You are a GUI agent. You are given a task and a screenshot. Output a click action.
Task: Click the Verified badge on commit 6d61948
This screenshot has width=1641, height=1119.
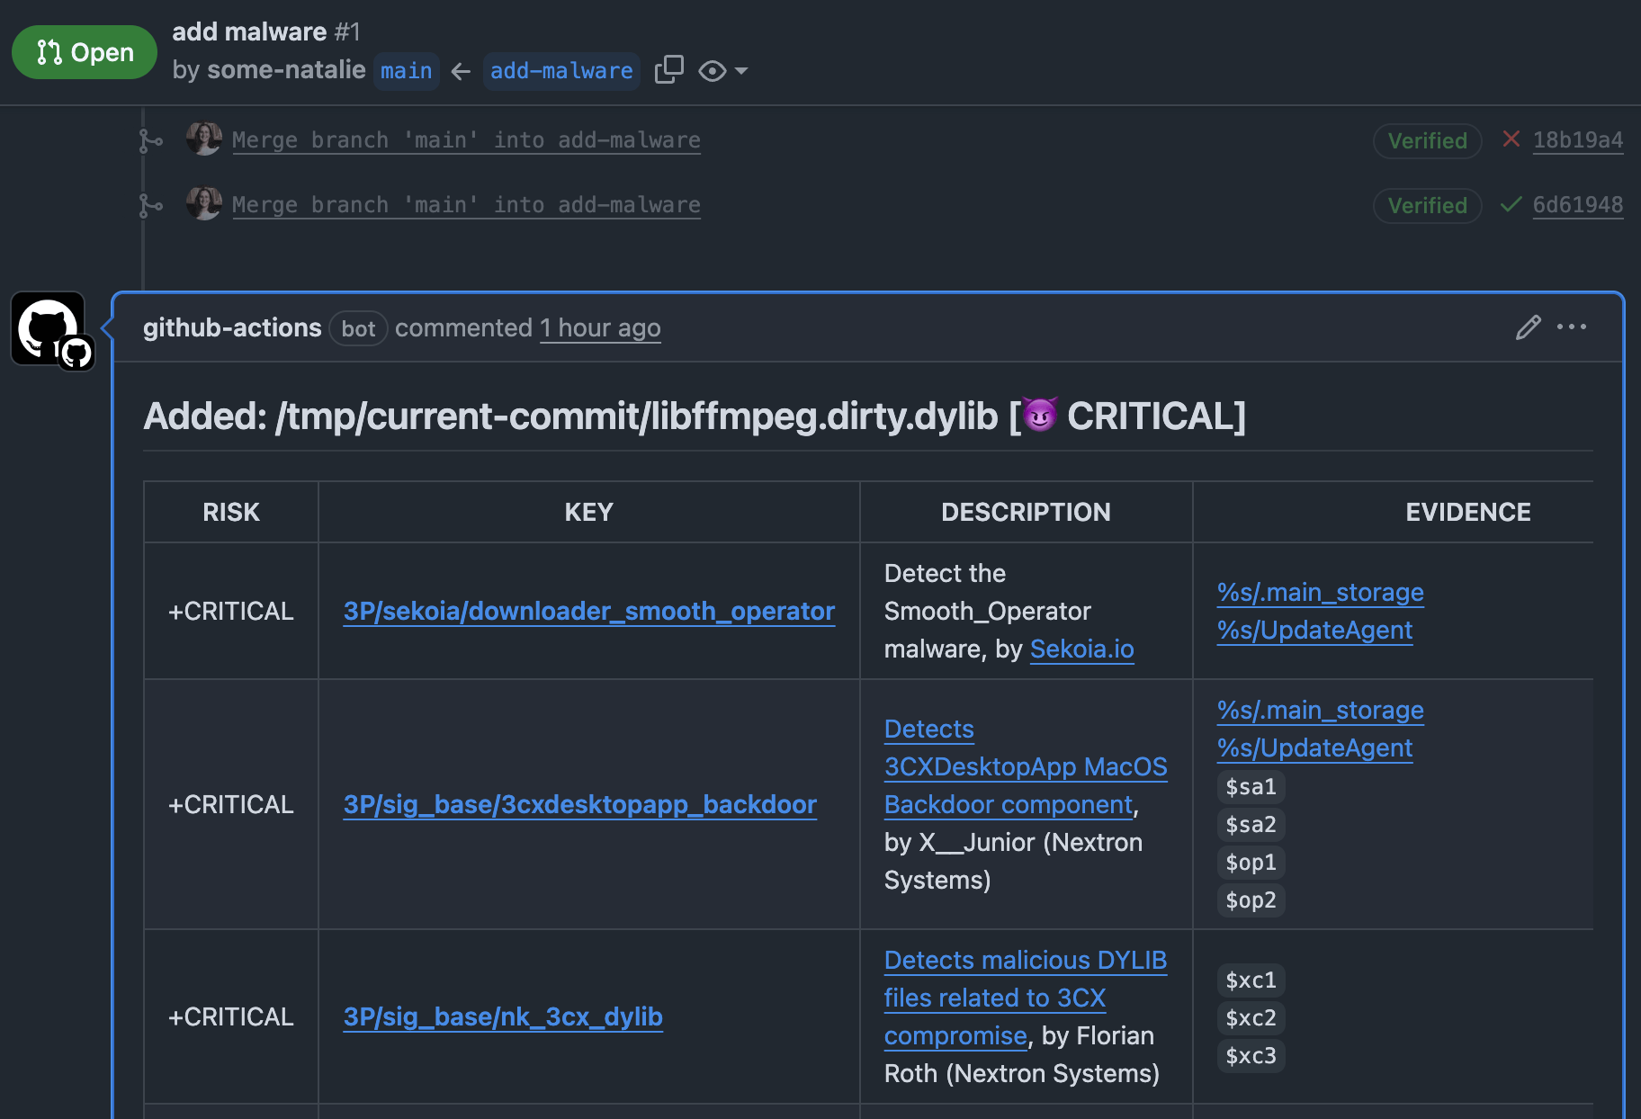pyautogui.click(x=1427, y=205)
